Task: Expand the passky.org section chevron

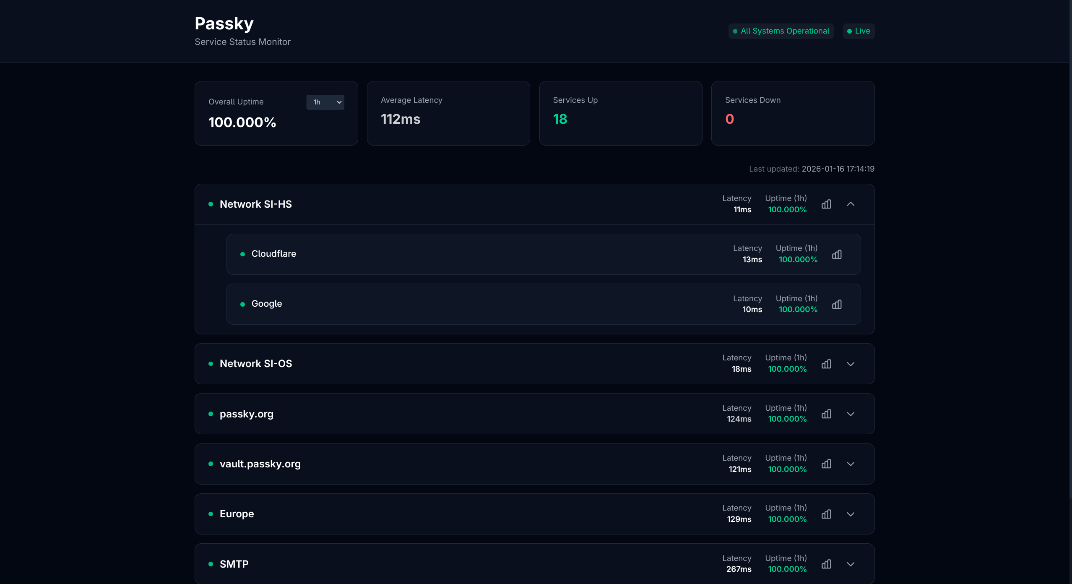Action: click(851, 414)
